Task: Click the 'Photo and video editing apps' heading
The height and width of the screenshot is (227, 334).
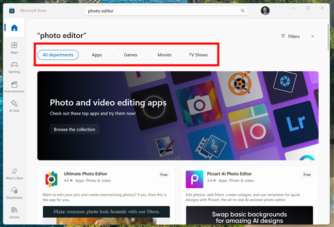Action: coord(108,103)
